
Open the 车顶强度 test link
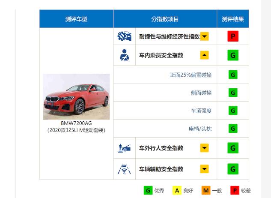(x=201, y=111)
